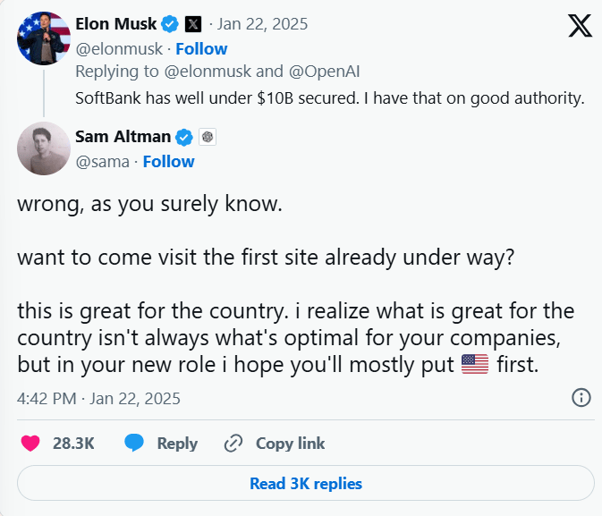Click Sam Altman's blue verified badge

pyautogui.click(x=184, y=137)
